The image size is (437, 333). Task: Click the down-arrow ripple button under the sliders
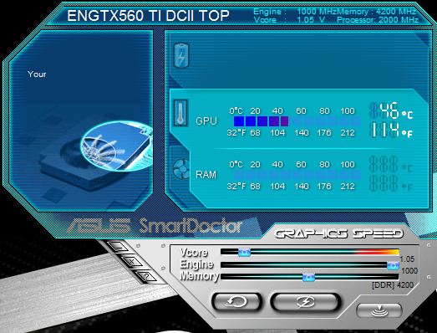point(379,310)
